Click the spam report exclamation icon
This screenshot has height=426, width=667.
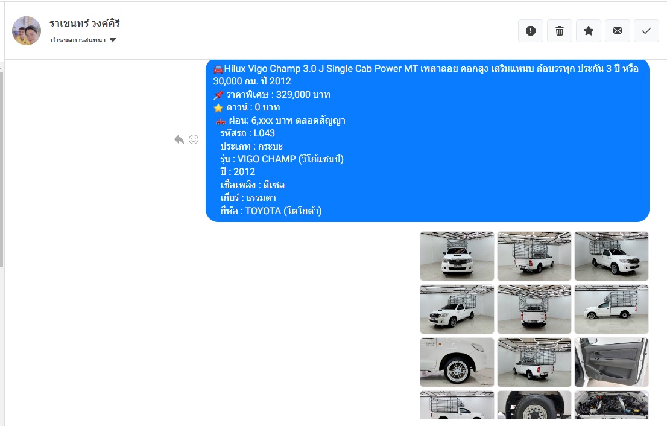pos(531,31)
